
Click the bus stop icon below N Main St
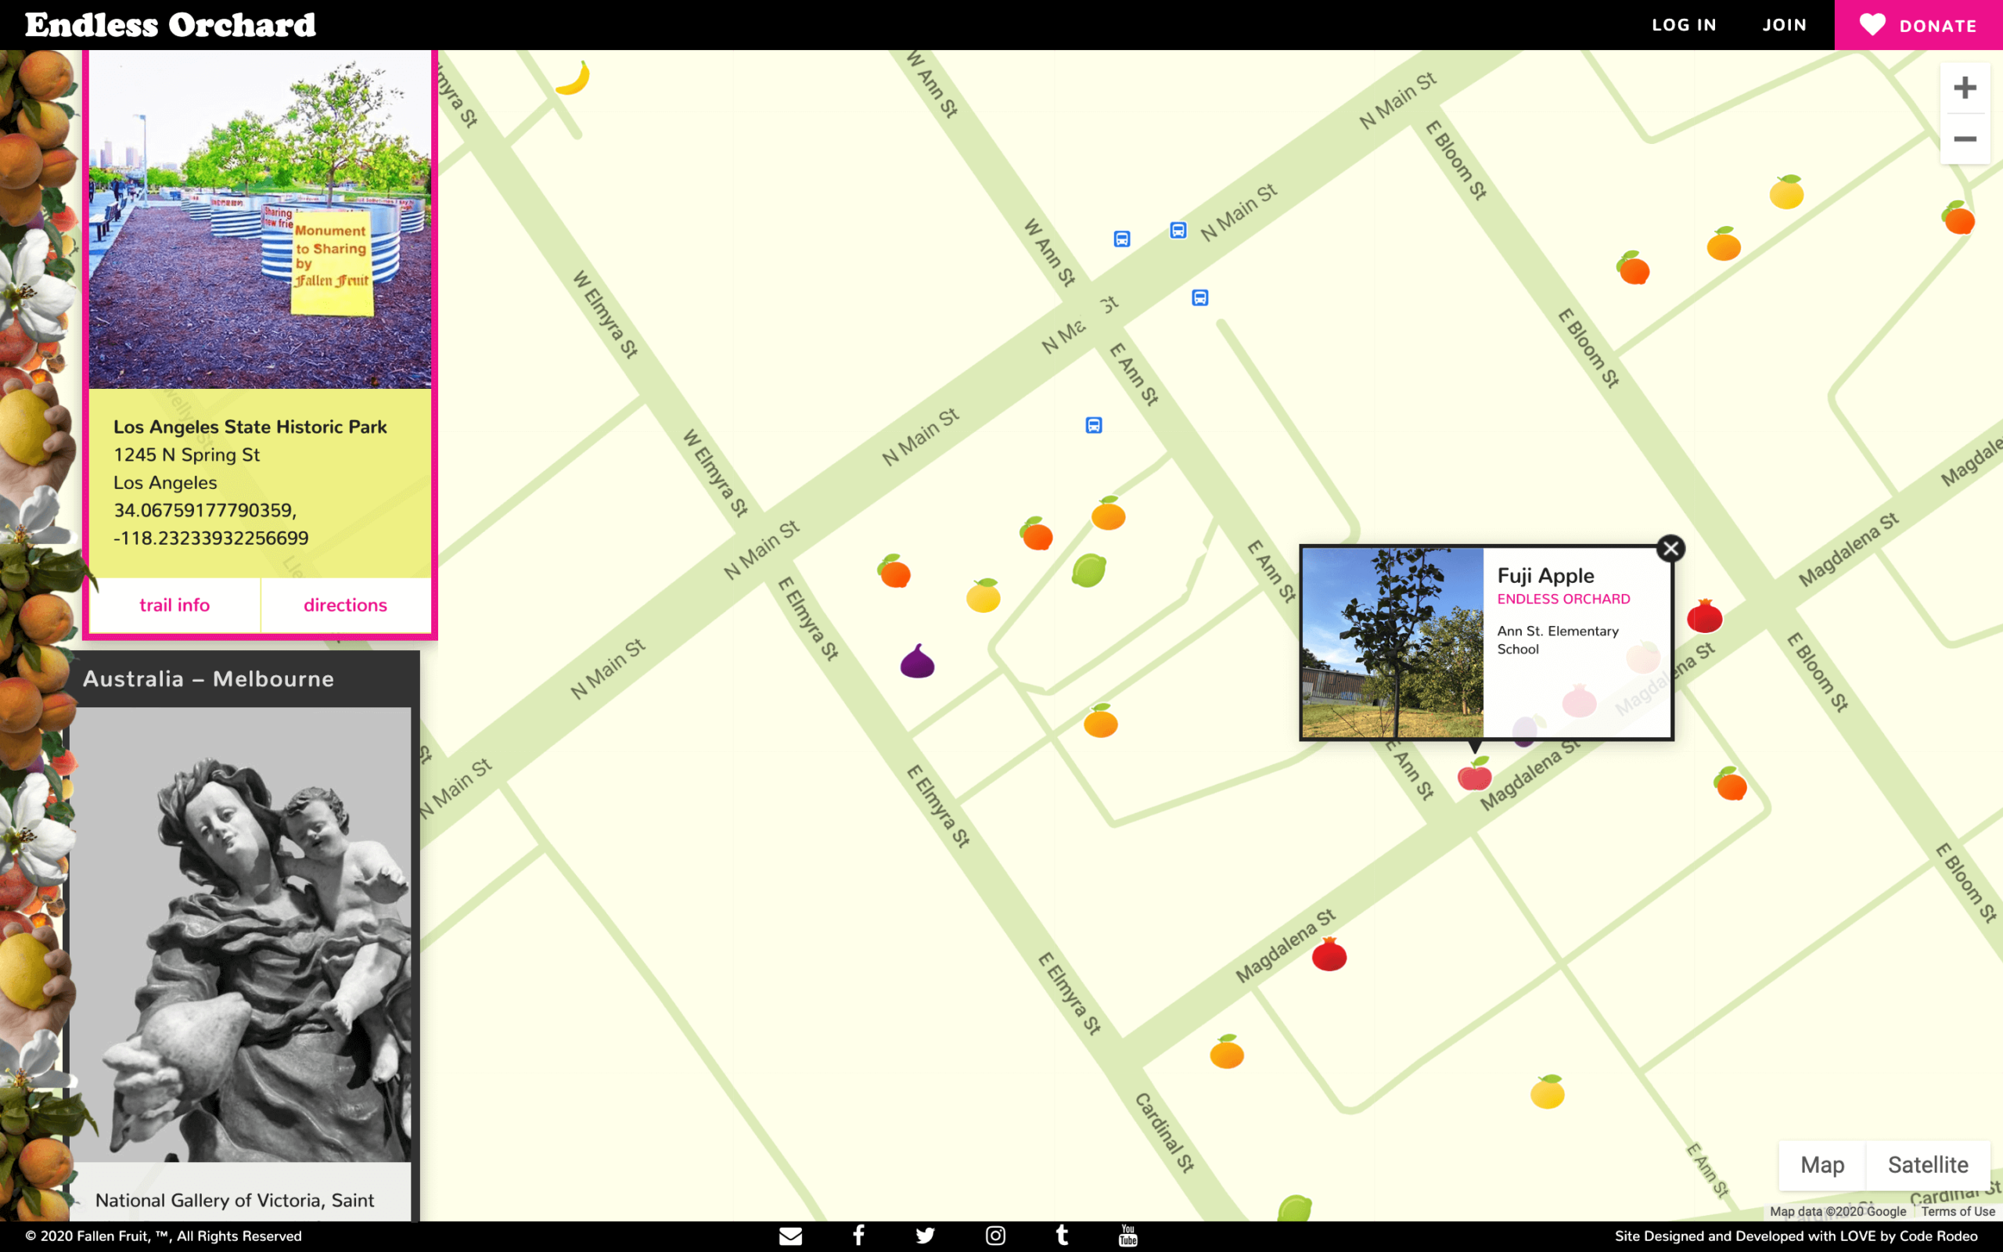click(1093, 426)
